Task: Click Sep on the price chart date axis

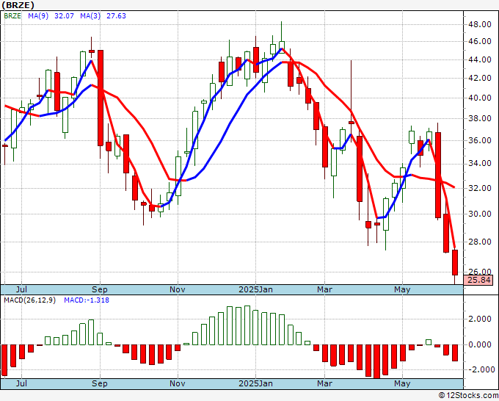Action: 100,289
